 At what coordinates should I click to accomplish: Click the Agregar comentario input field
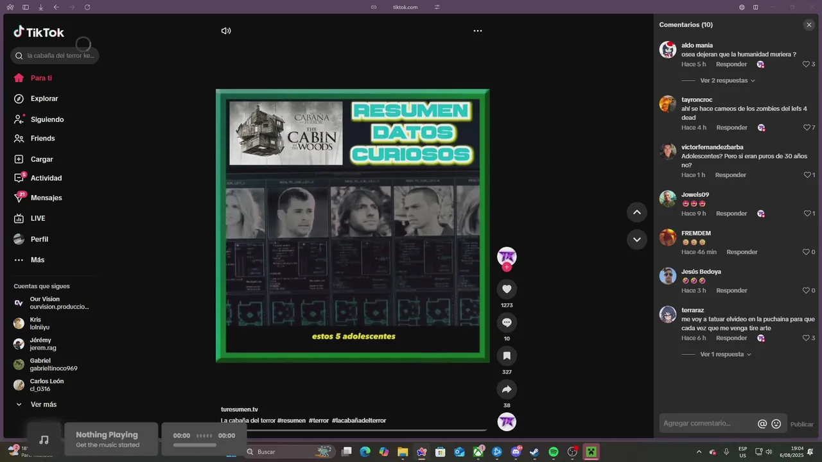708,424
